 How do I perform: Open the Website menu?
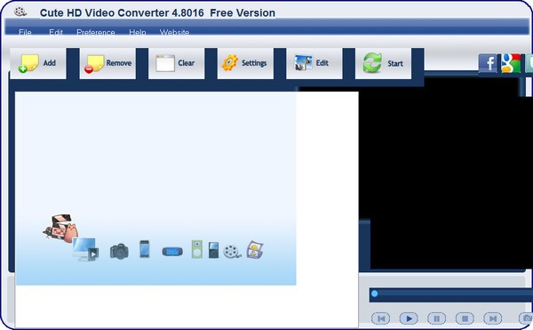174,32
